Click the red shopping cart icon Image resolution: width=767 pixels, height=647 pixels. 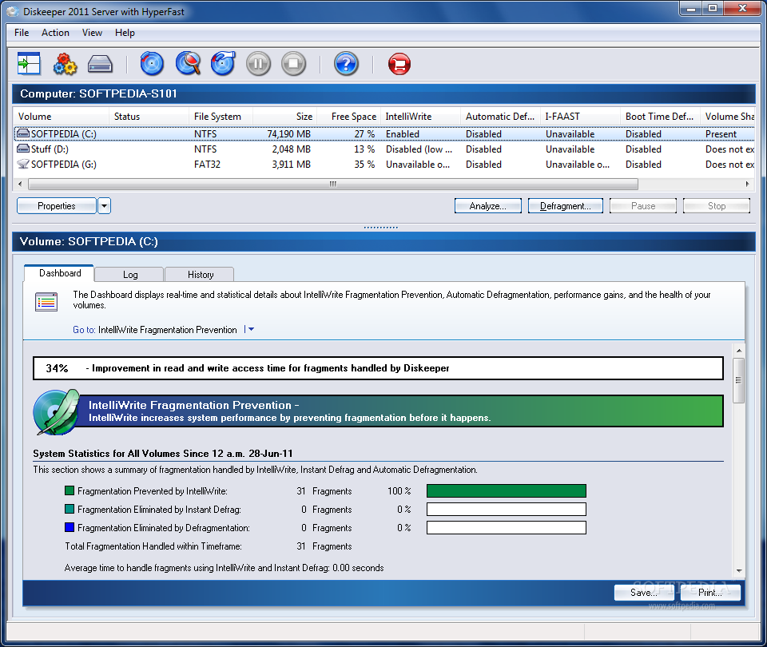click(399, 64)
